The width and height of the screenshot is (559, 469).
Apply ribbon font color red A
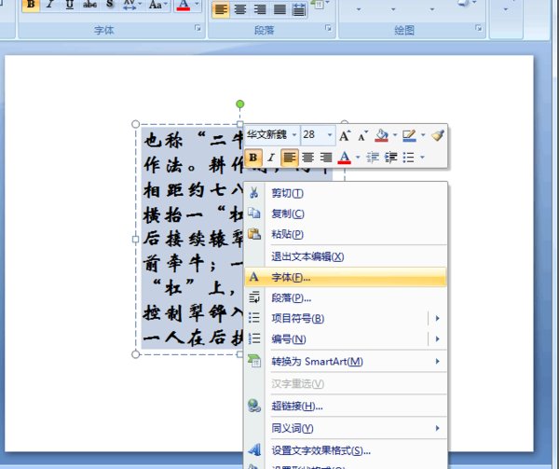(x=183, y=5)
